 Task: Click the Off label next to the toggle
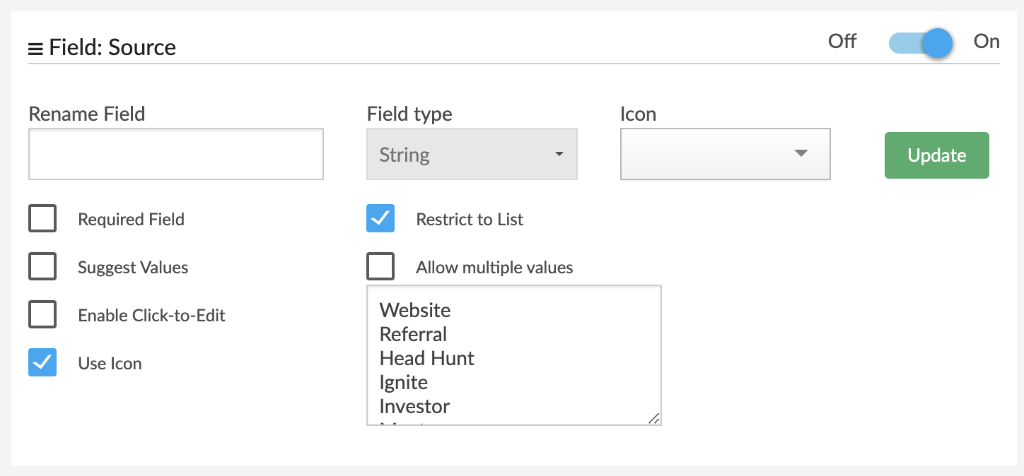click(842, 42)
